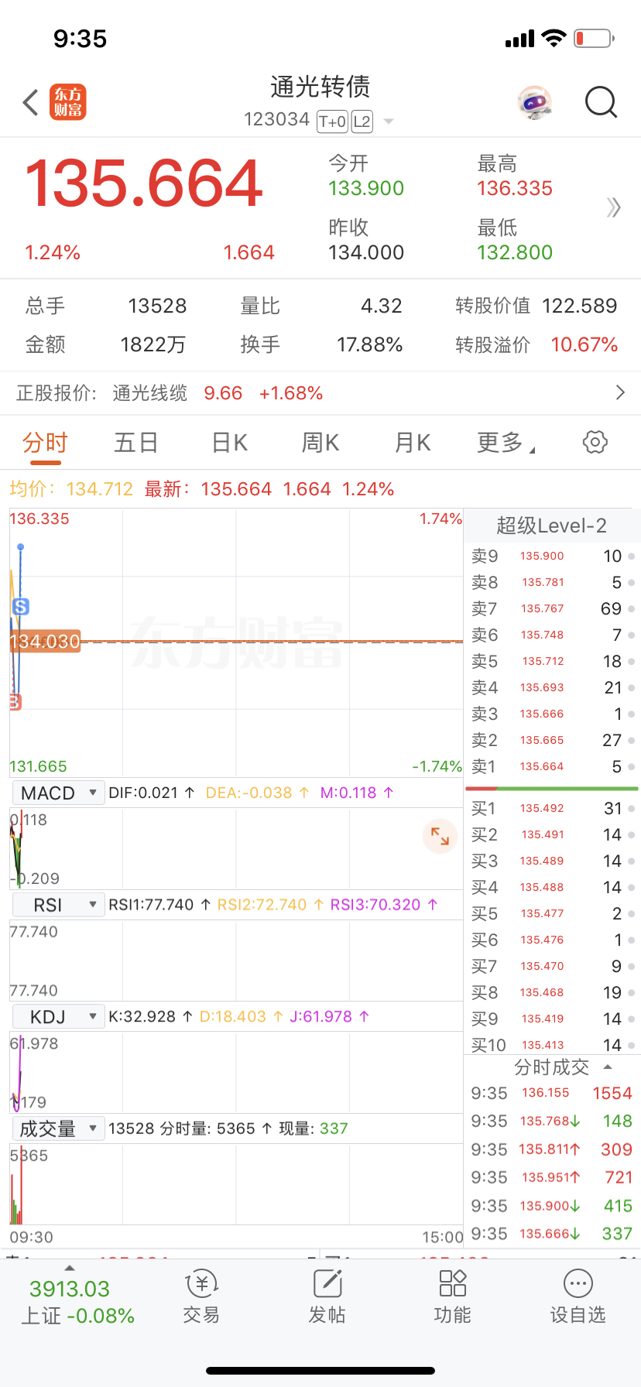Select the 买10 135.413 order row
The image size is (641, 1387).
552,1045
